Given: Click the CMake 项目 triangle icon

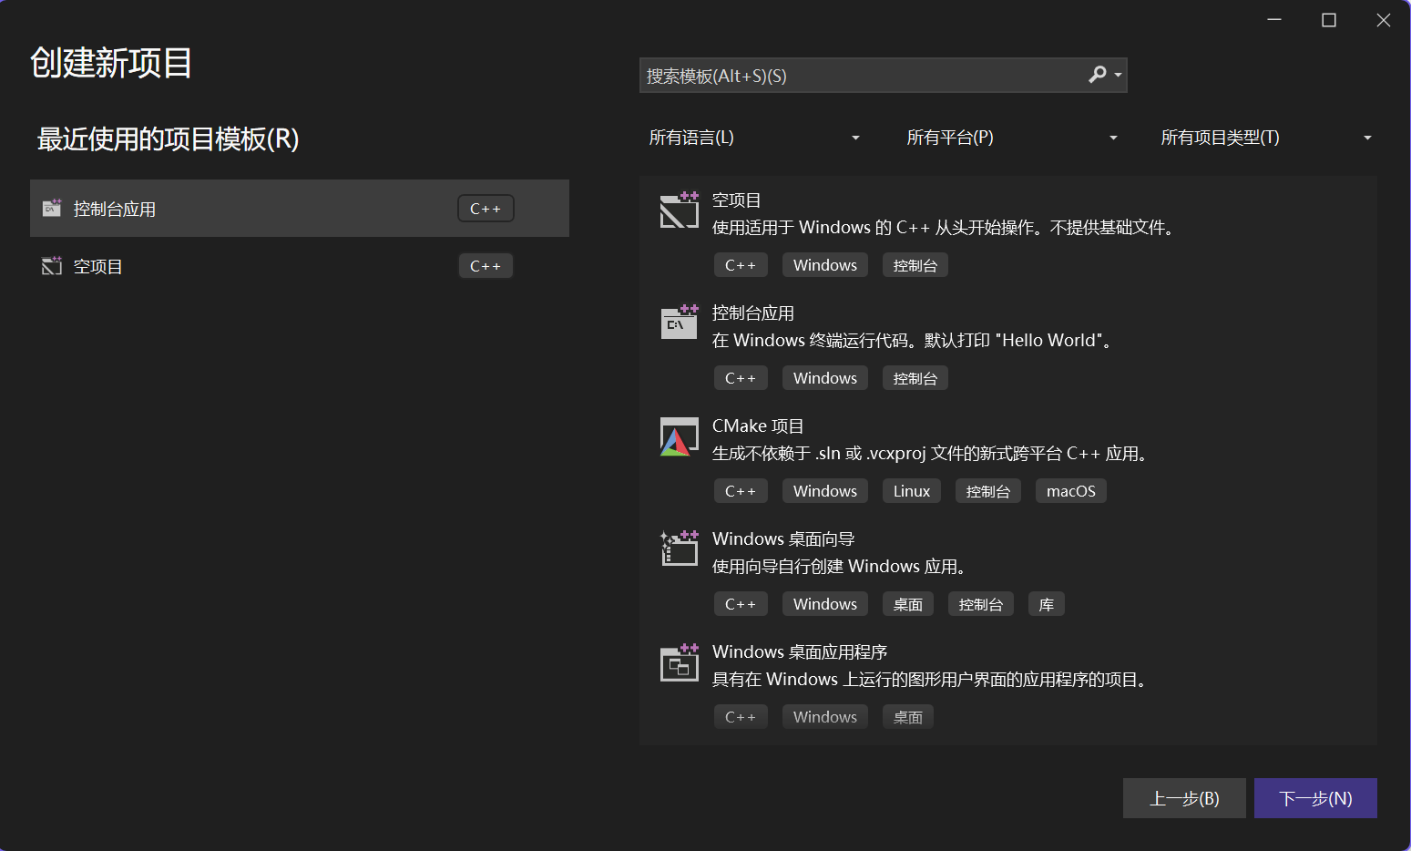Looking at the screenshot, I should click(680, 436).
